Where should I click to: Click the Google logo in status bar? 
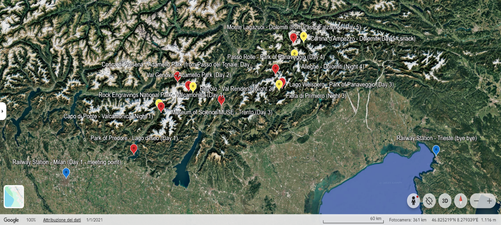(x=11, y=220)
